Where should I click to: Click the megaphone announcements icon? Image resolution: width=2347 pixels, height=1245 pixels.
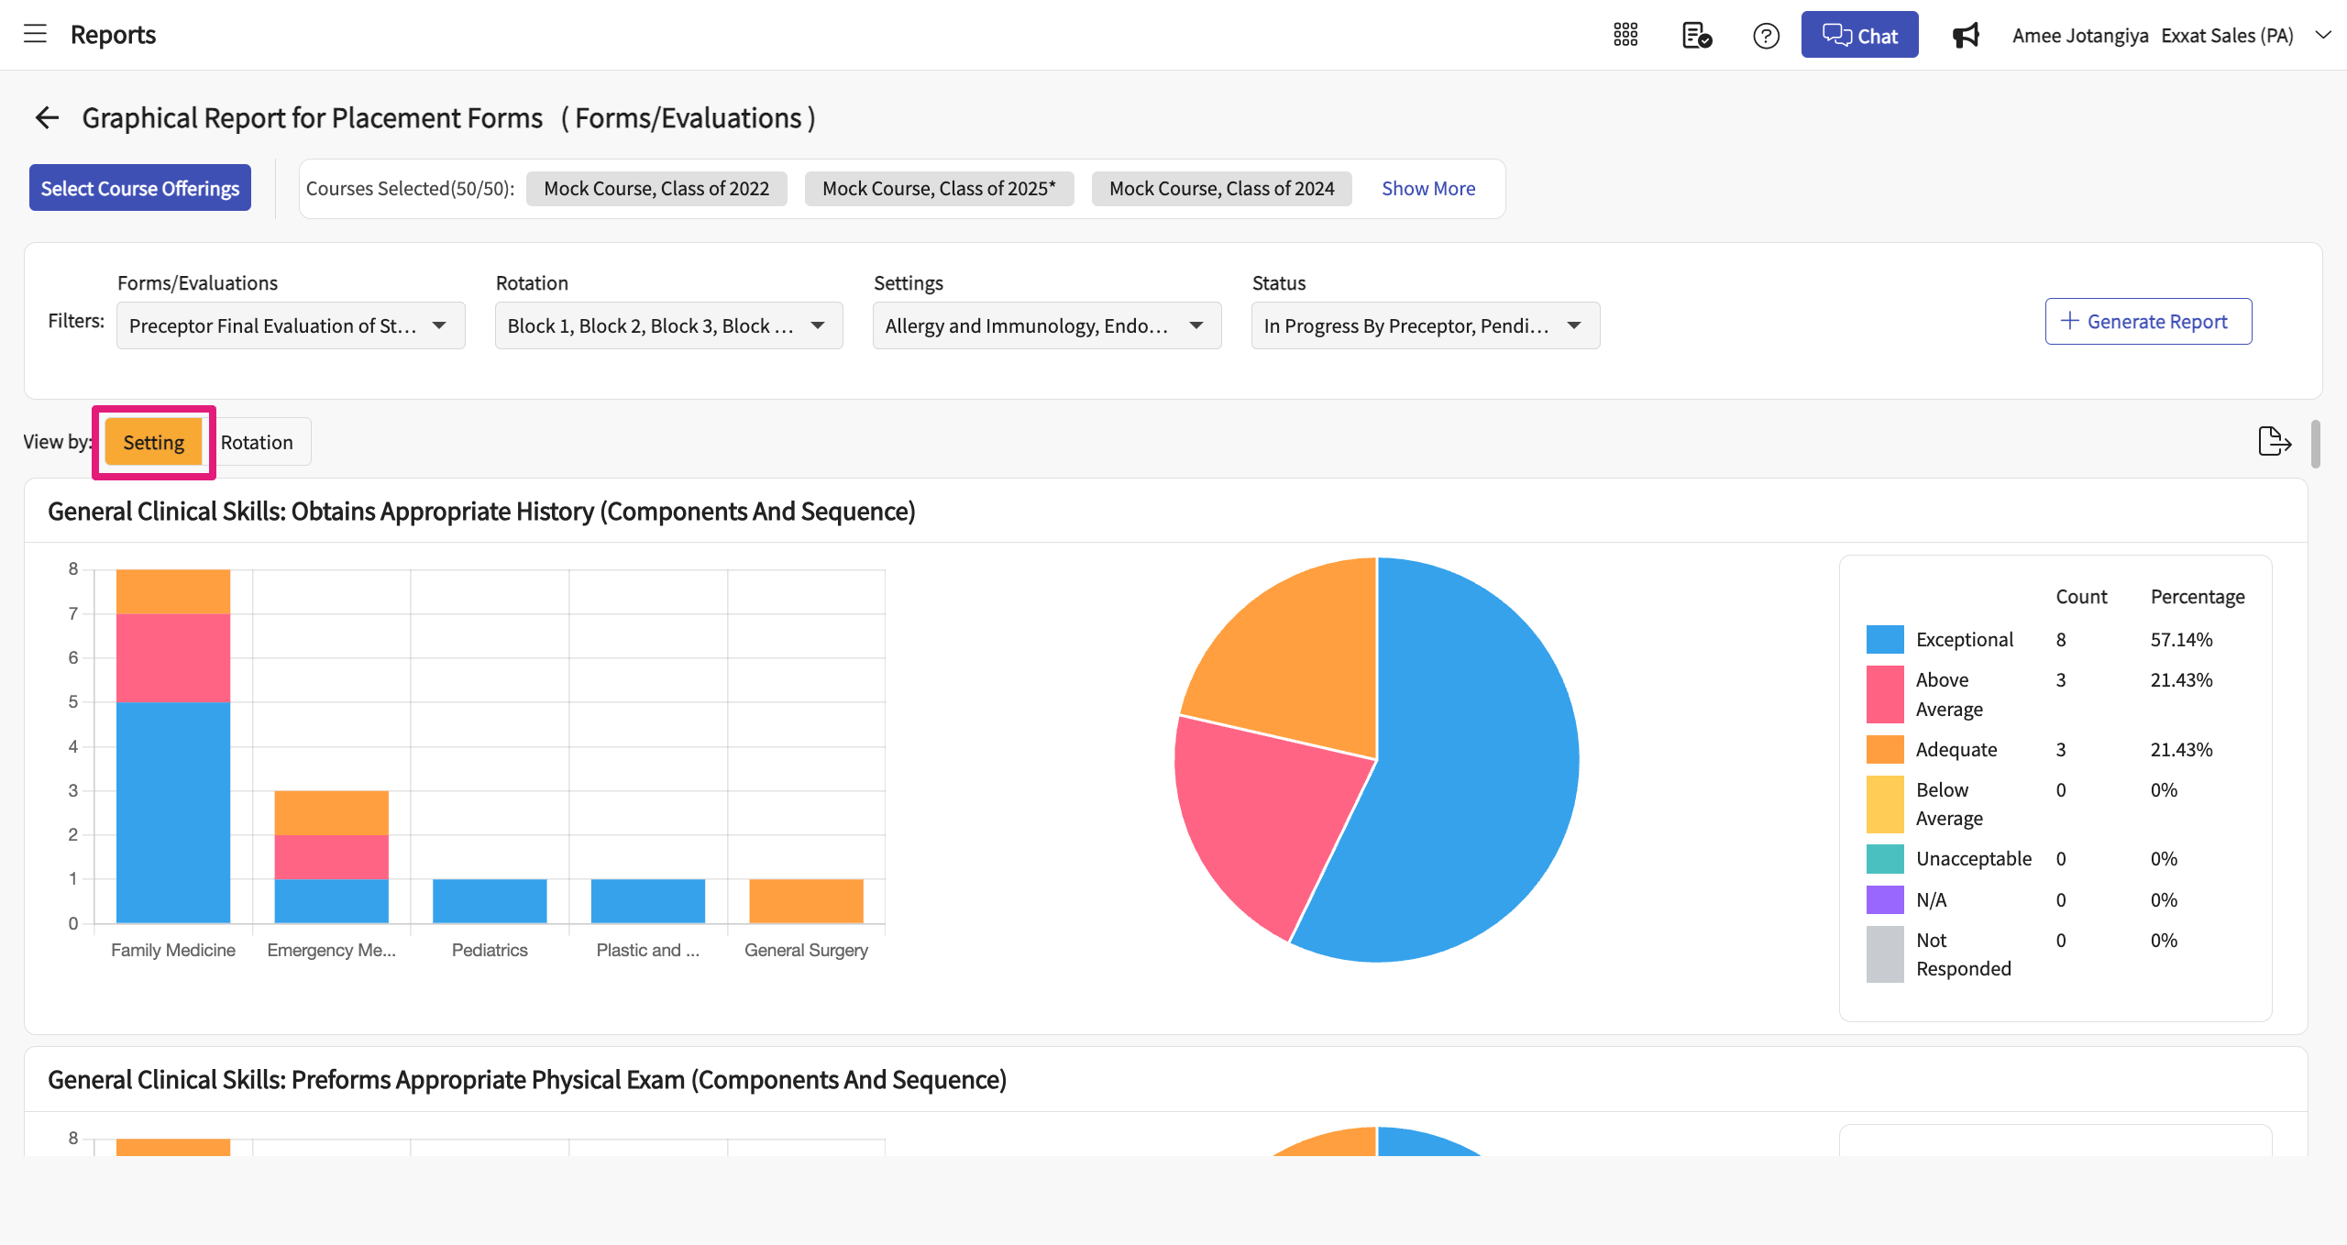(1966, 36)
